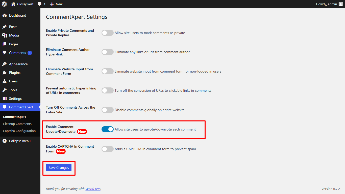The width and height of the screenshot is (345, 194).
Task: Enable Private Comments and Private Replies toggle
Action: point(108,33)
